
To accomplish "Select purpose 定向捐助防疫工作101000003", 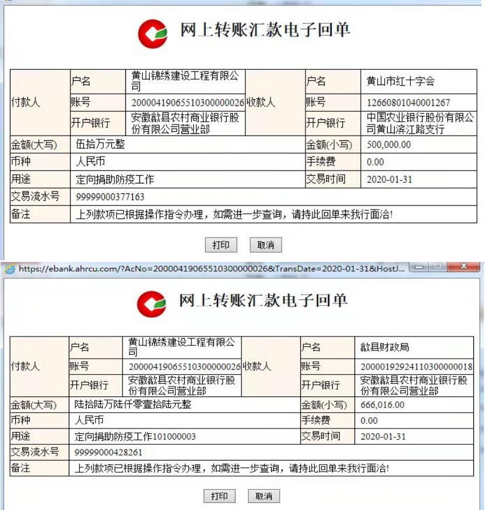I will (135, 437).
